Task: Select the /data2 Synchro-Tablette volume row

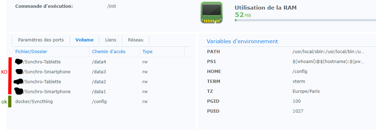Action: pyautogui.click(x=101, y=81)
